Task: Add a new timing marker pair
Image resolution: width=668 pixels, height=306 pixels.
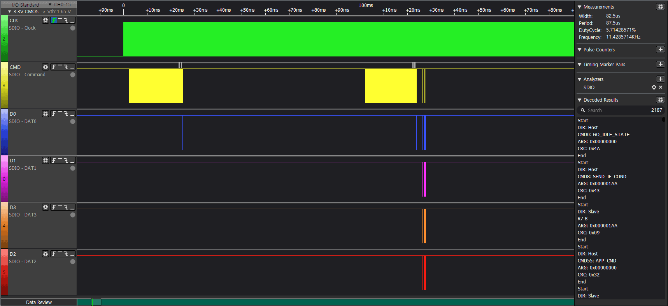Action: [660, 64]
